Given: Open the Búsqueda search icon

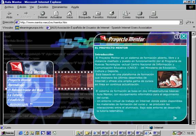Looking at the screenshot, I should 84,15.
